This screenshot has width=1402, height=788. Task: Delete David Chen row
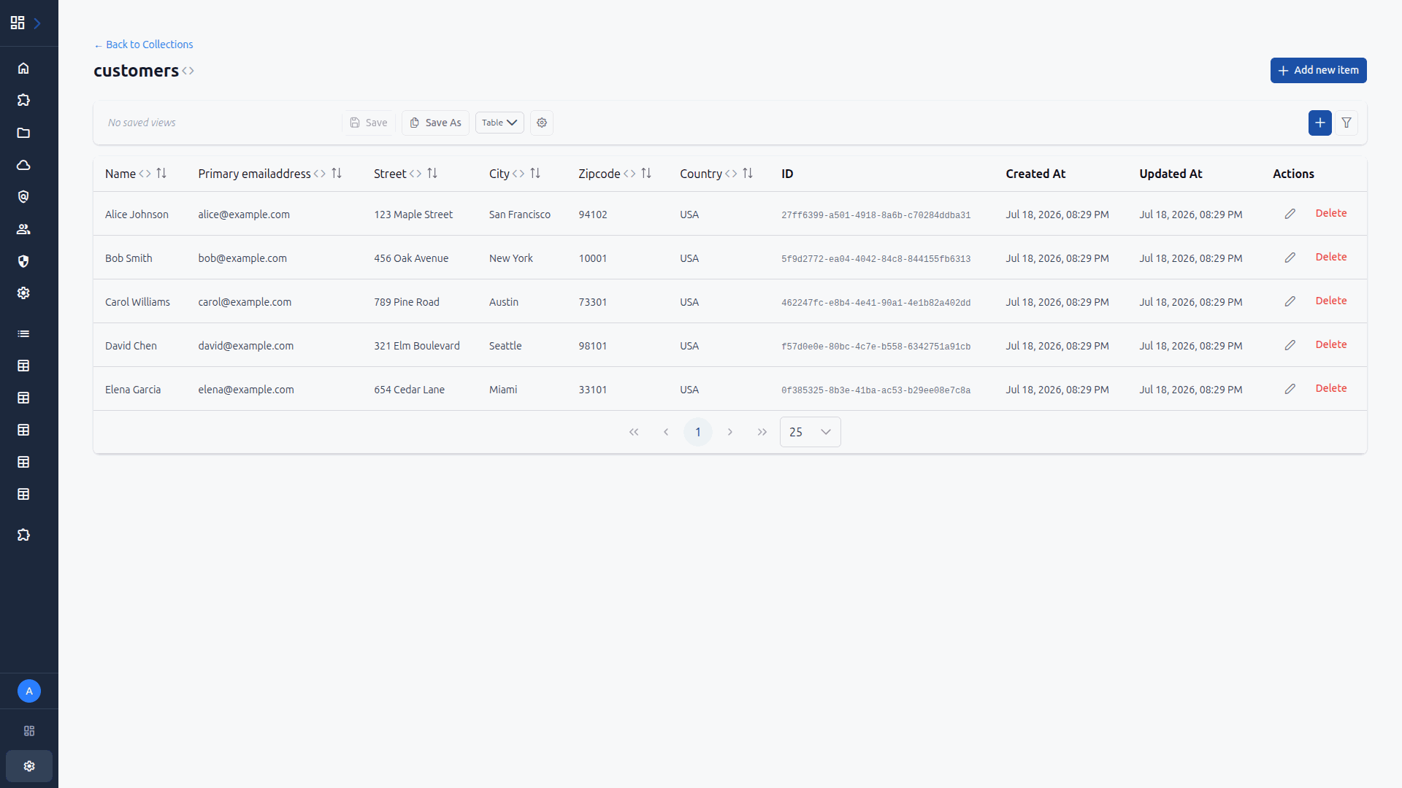pyautogui.click(x=1331, y=344)
